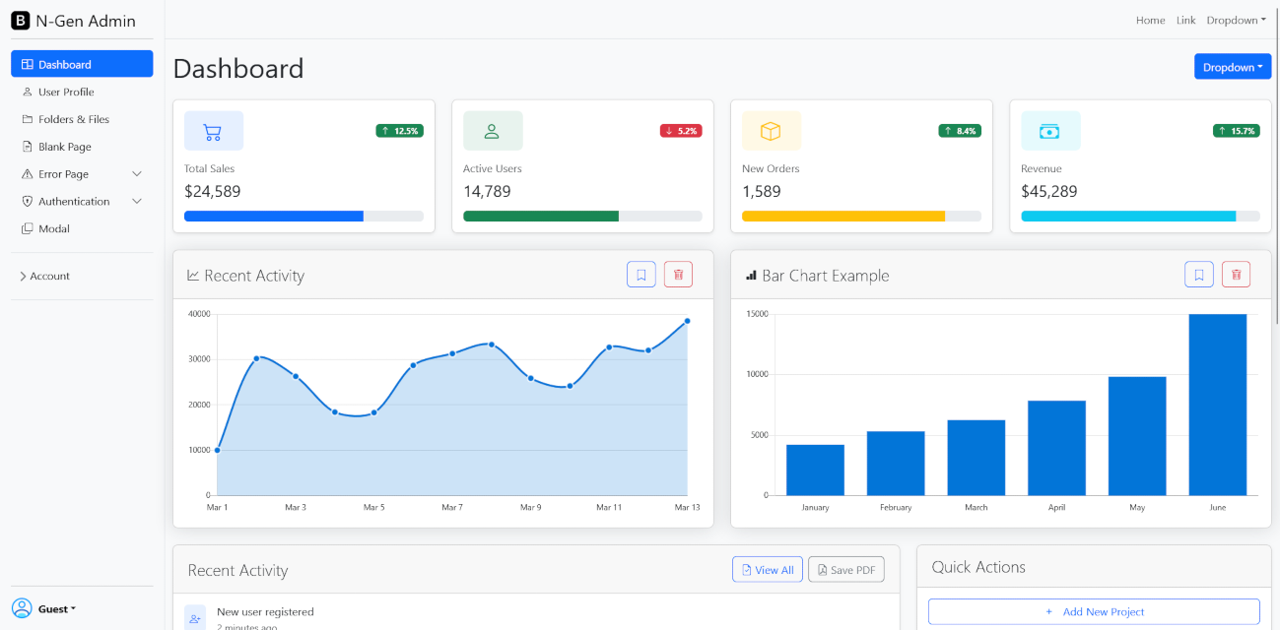Click the Home link in navbar
Viewport: 1280px width, 630px height.
pyautogui.click(x=1150, y=20)
